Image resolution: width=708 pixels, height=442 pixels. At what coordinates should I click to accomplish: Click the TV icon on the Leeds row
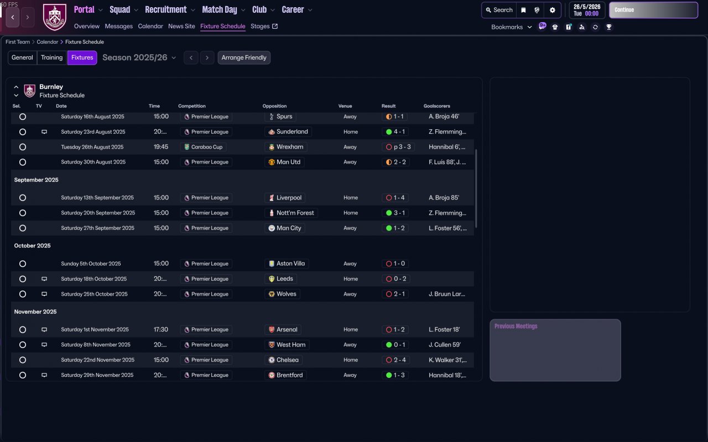point(44,279)
